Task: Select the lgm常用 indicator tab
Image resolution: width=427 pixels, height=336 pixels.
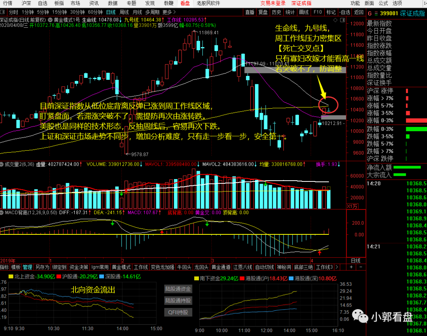Action: tap(100, 267)
